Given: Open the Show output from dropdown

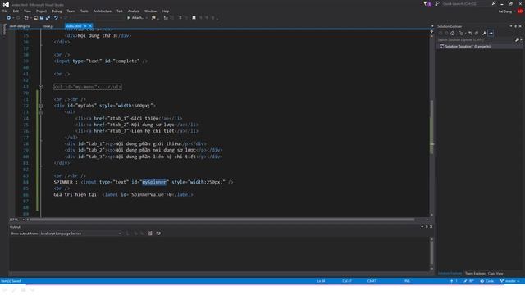Looking at the screenshot, I should pyautogui.click(x=81, y=234).
